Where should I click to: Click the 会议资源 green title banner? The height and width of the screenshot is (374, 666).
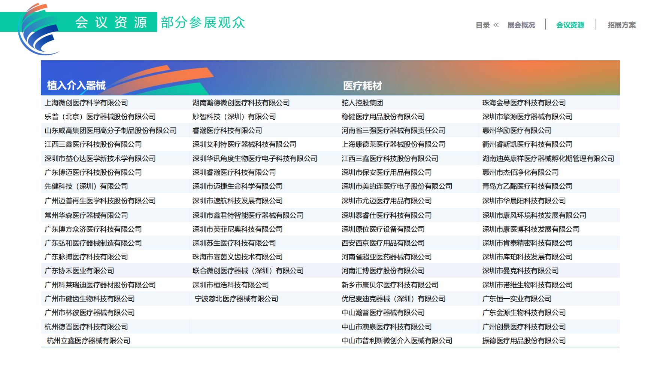pyautogui.click(x=111, y=22)
